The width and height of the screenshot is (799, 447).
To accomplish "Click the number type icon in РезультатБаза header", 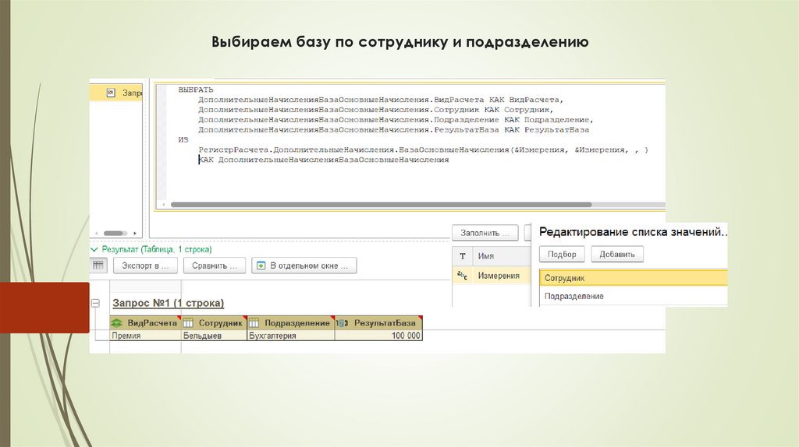I will pyautogui.click(x=342, y=323).
